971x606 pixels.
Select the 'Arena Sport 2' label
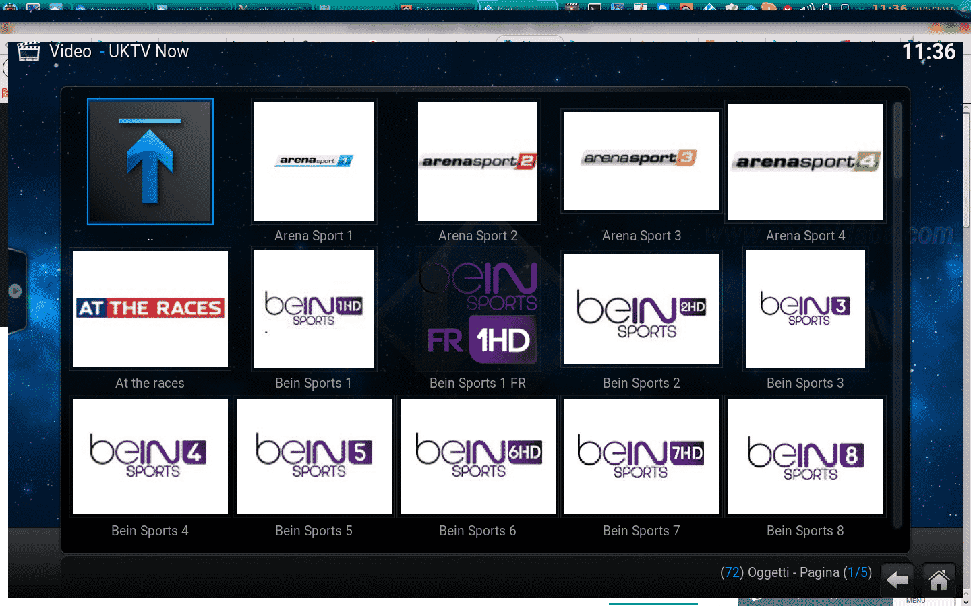[477, 236]
